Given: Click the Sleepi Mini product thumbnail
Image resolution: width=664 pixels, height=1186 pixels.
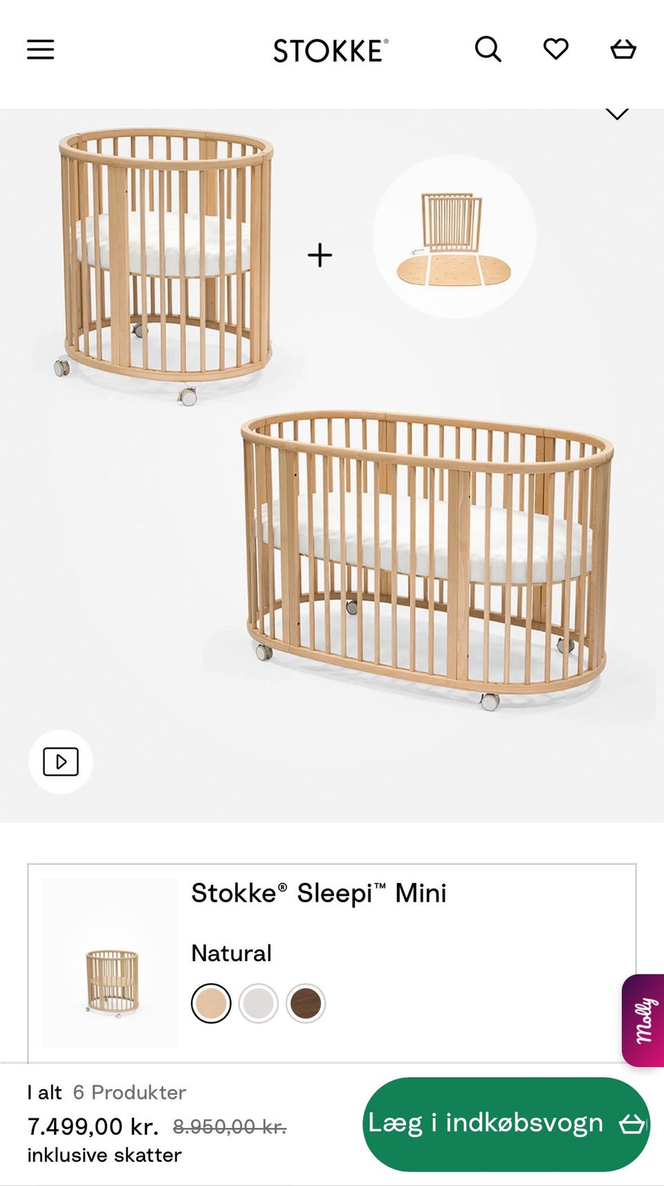Looking at the screenshot, I should [110, 963].
